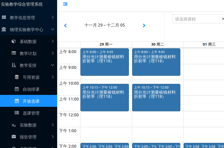
Task: Clear the course selection field
Action: [223, 19]
